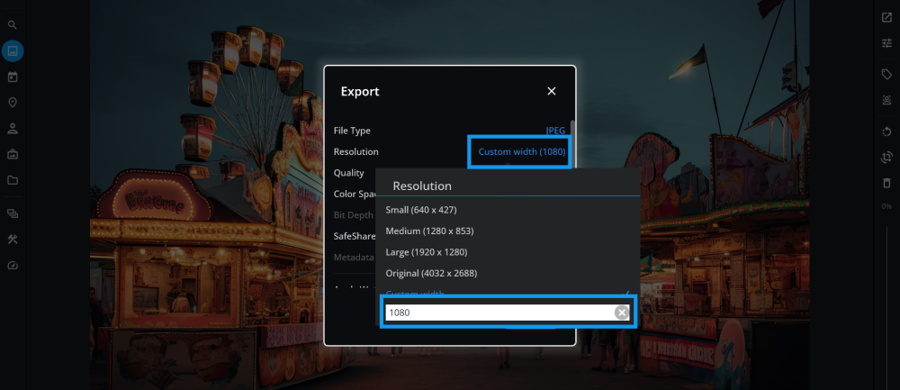
Task: Open the Folders icon in sidebar
Action: [12, 180]
